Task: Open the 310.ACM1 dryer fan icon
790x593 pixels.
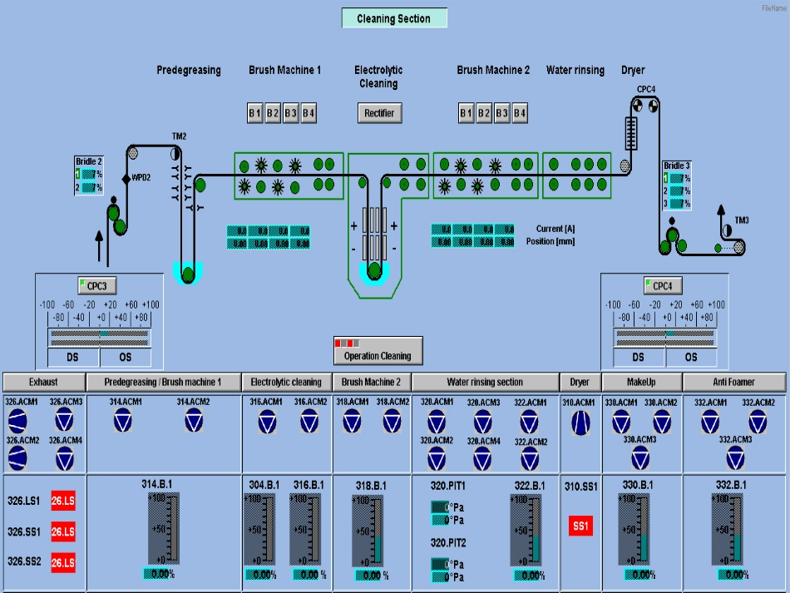Action: [x=580, y=423]
